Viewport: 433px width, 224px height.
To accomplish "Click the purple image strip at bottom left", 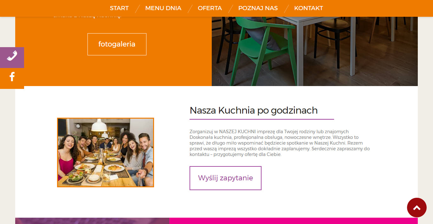I will (92, 221).
